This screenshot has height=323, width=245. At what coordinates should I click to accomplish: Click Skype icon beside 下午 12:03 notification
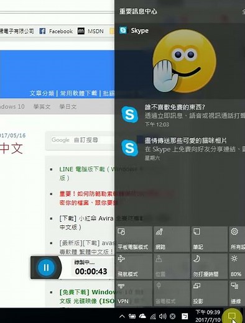click(x=129, y=114)
